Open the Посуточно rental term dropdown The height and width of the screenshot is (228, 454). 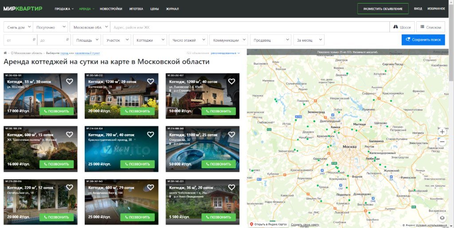pos(51,27)
